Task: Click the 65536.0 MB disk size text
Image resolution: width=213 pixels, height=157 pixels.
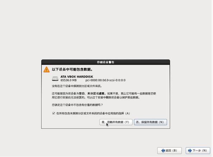Action: point(69,80)
